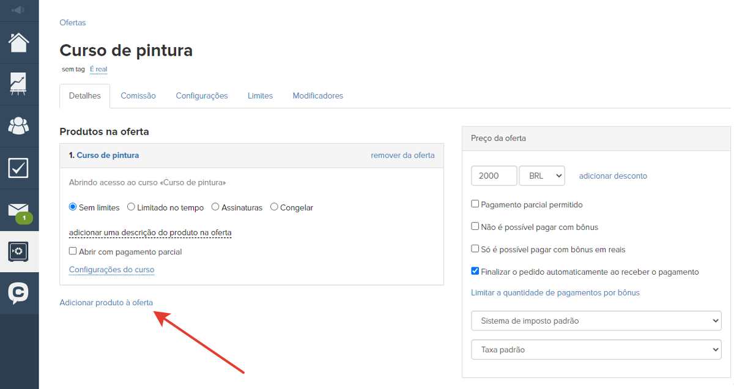Viewport: 734px width, 389px height.
Task: Open the safe sales icon
Action: pyautogui.click(x=19, y=251)
